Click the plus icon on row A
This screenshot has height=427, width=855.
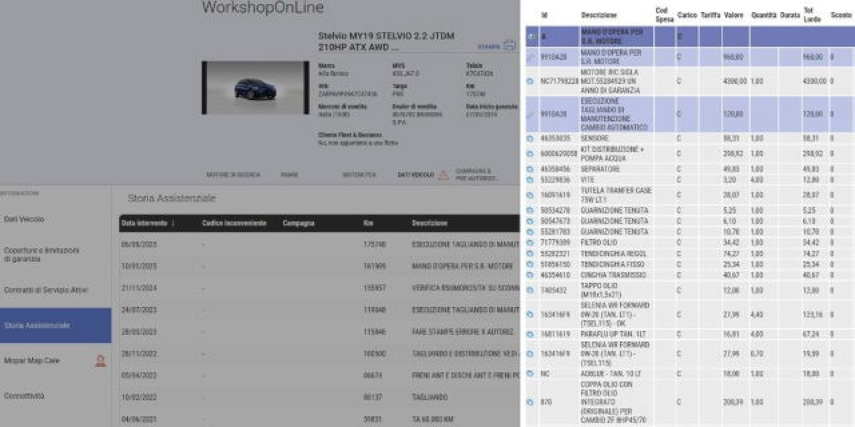coord(531,37)
